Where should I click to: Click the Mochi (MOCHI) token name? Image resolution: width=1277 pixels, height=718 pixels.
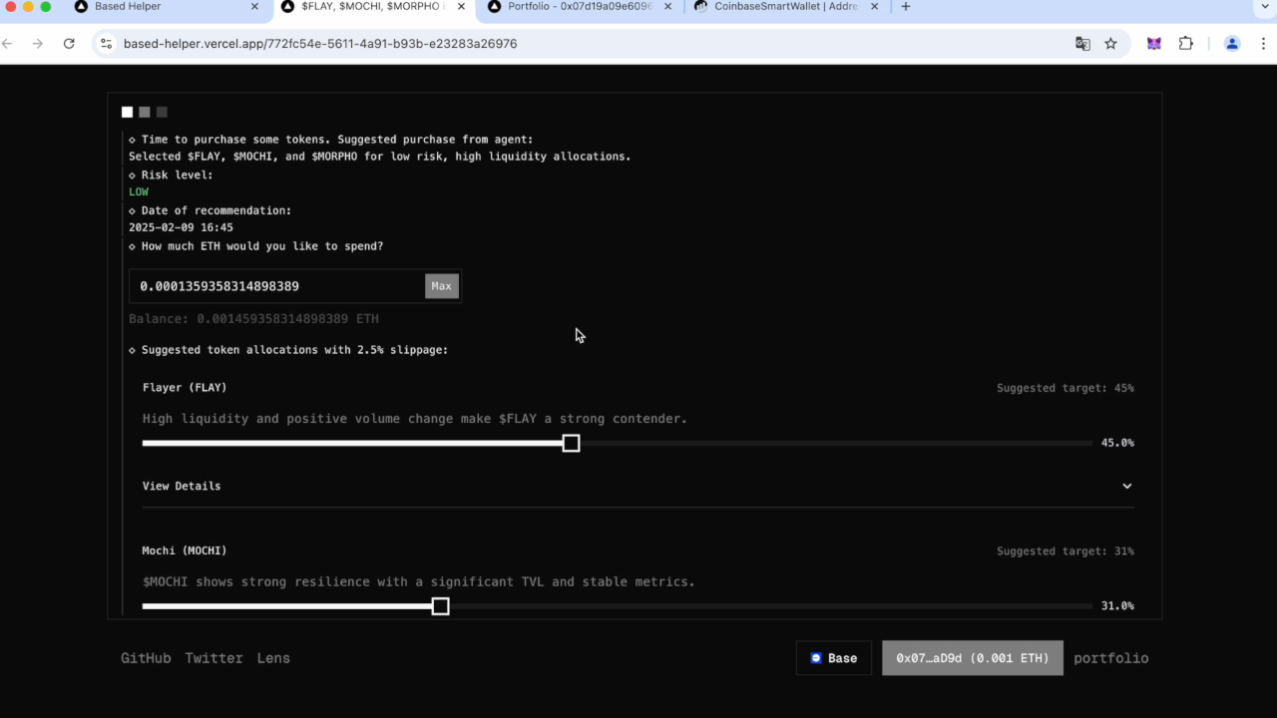pos(185,550)
